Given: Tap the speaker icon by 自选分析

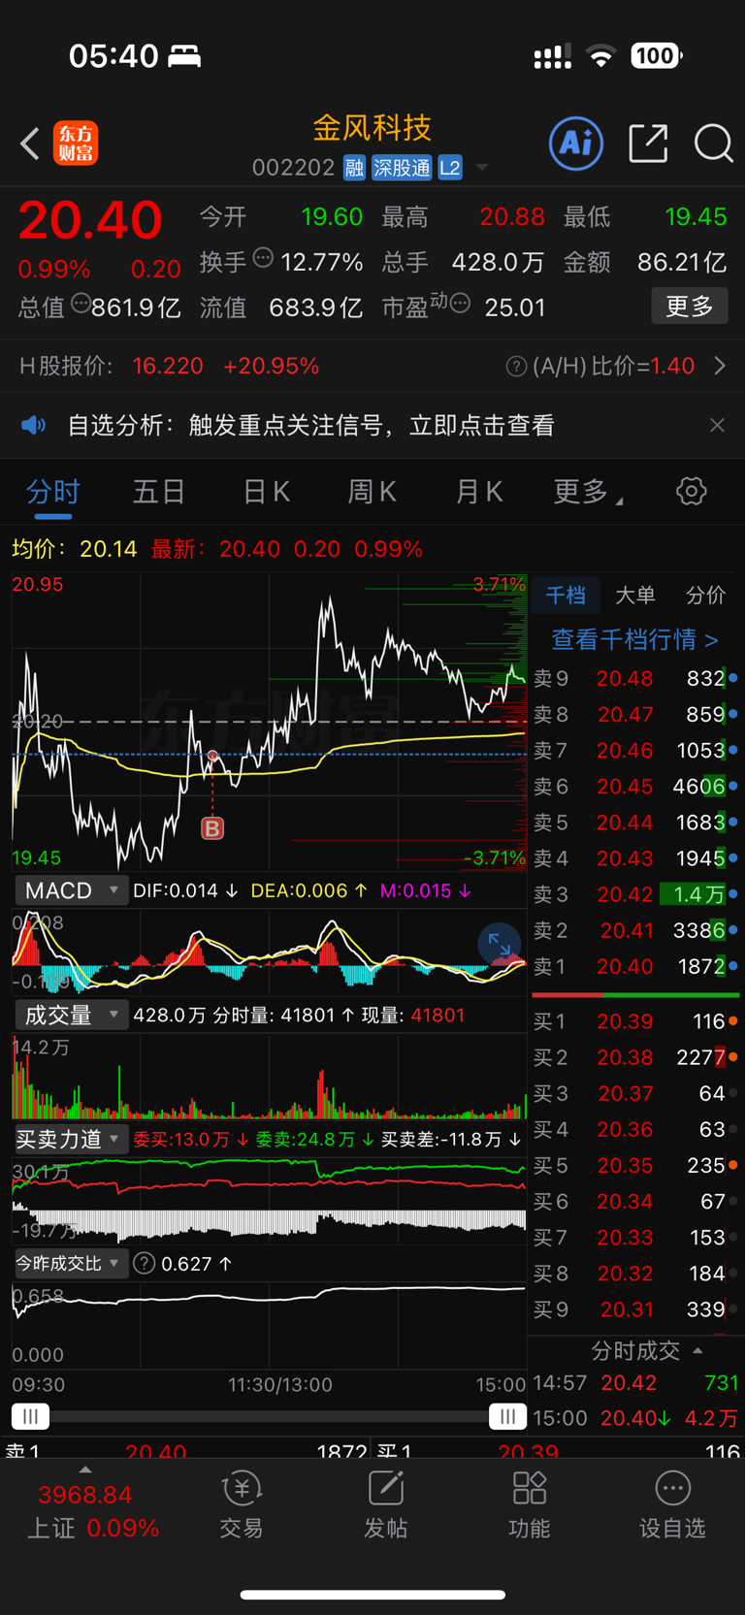Looking at the screenshot, I should point(34,425).
